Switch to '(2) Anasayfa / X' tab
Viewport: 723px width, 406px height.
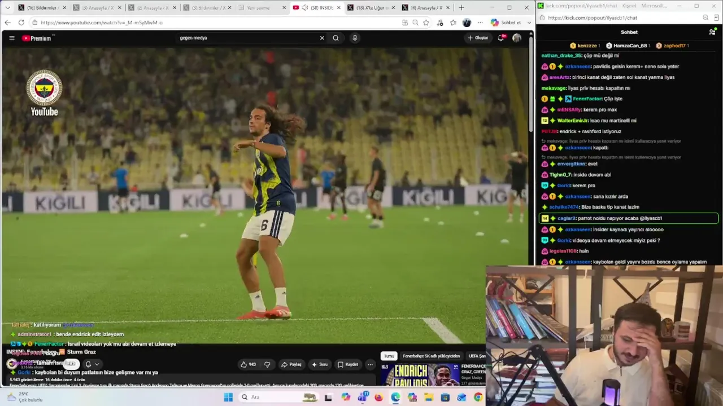[152, 8]
